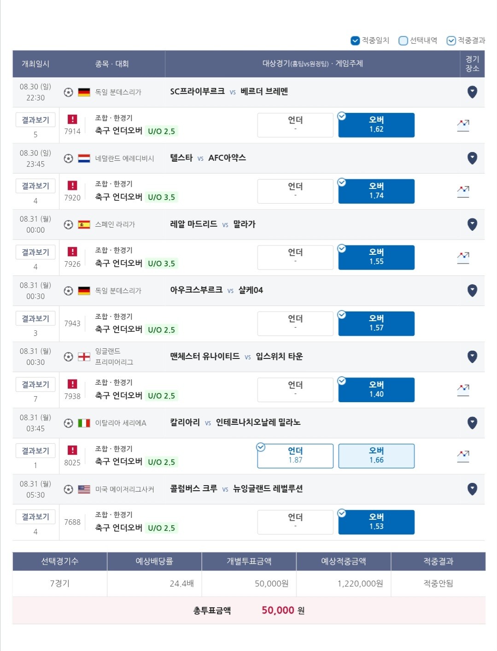The width and height of the screenshot is (497, 651).
Task: Open venue pin for 레알 마드리드 vs 말라가
Action: tap(472, 224)
